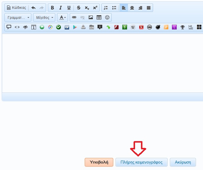This screenshot has width=203, height=170.
Task: Insert a hyperlink
Action: (74, 17)
